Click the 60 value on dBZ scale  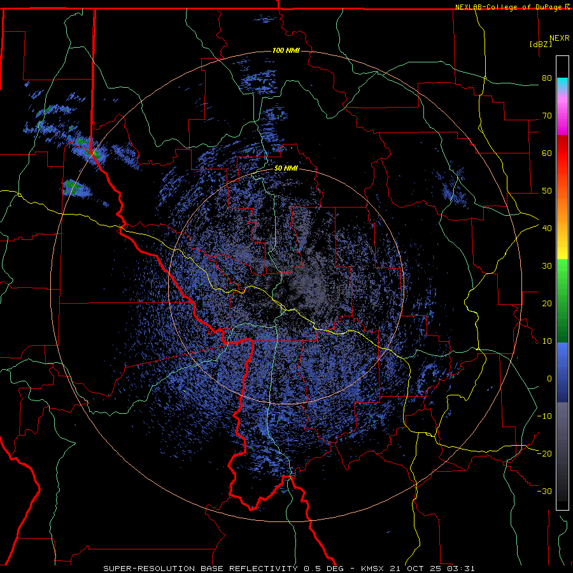click(x=547, y=153)
